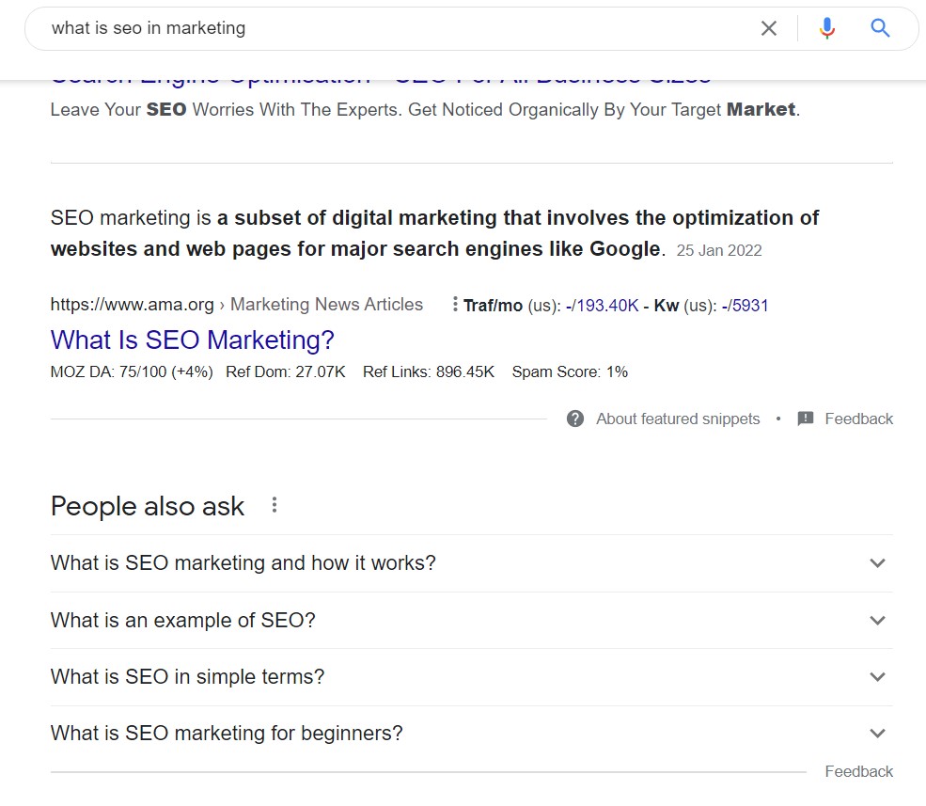Open the three-dot menu beside Traf/mo stats
The width and height of the screenshot is (926, 806).
click(x=456, y=304)
